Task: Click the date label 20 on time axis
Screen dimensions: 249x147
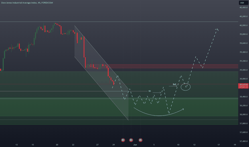Action: point(57,145)
